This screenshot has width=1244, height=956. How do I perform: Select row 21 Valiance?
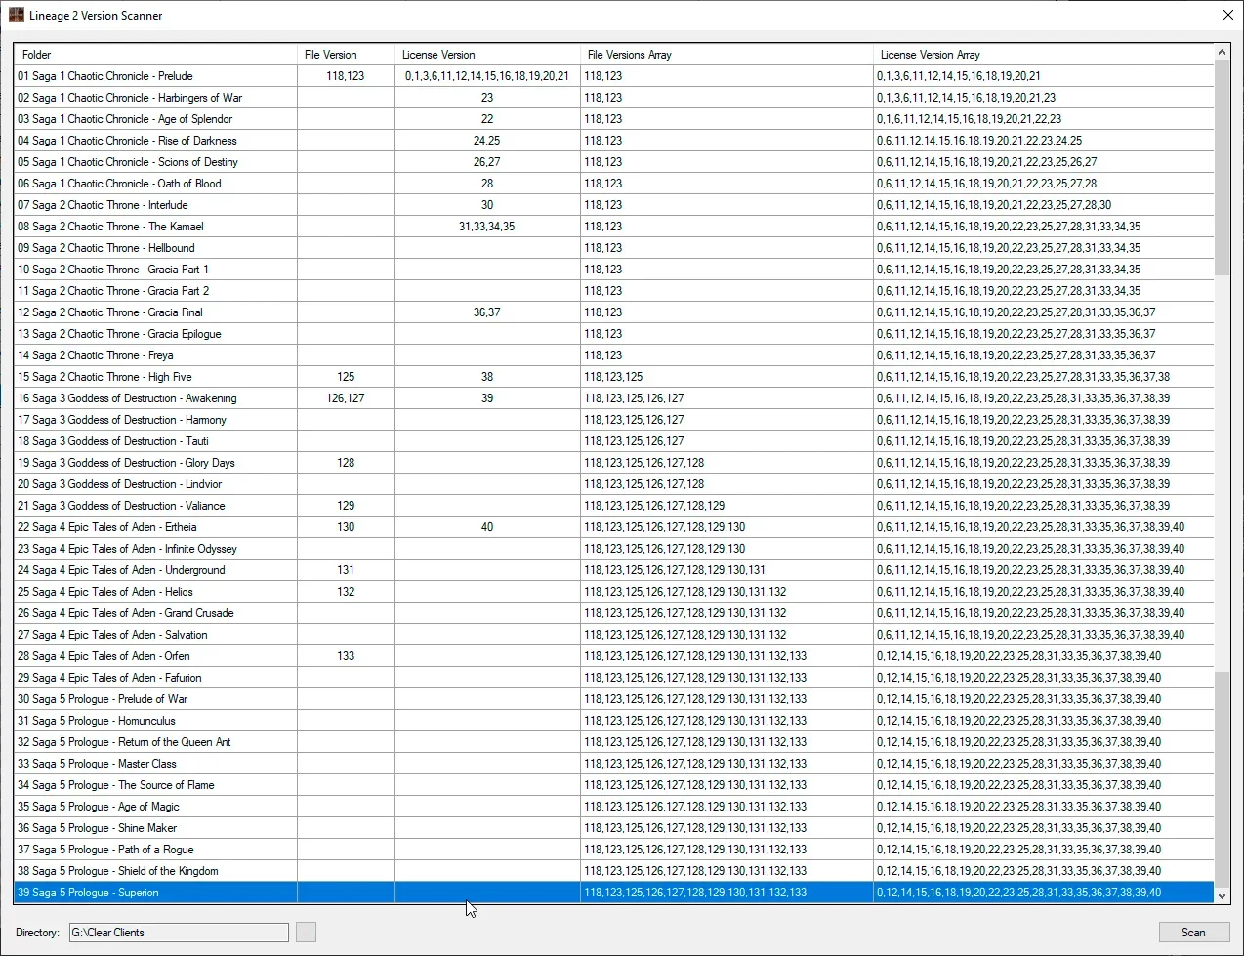click(613, 506)
